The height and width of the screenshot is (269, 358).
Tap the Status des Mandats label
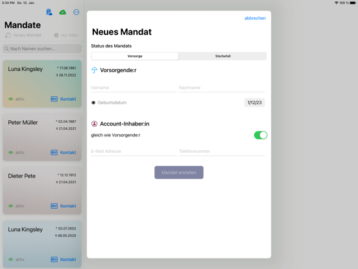111,46
